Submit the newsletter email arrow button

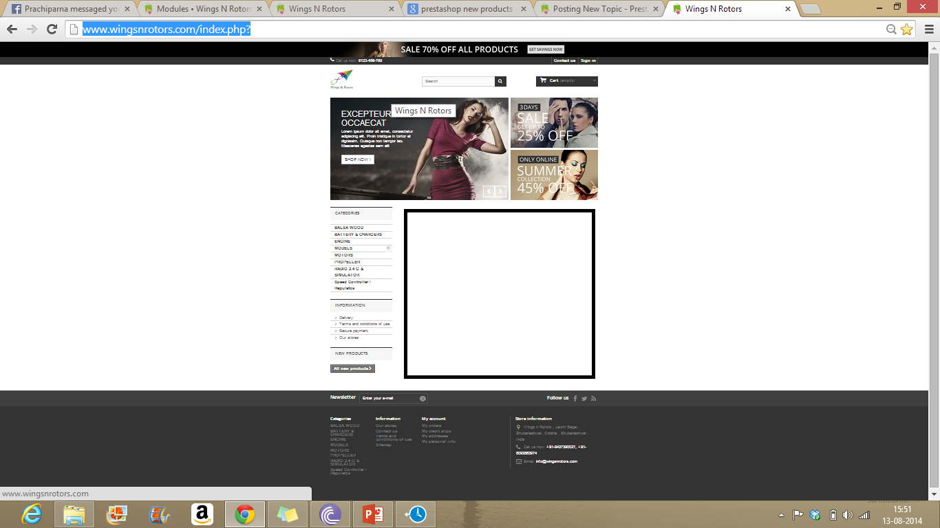tap(423, 399)
